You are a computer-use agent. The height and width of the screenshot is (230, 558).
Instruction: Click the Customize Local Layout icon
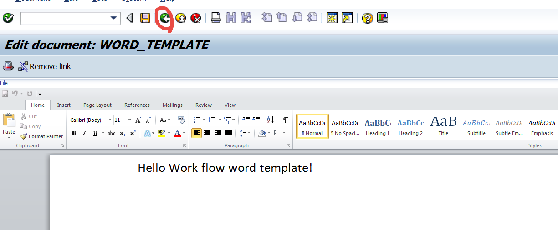[x=382, y=18]
